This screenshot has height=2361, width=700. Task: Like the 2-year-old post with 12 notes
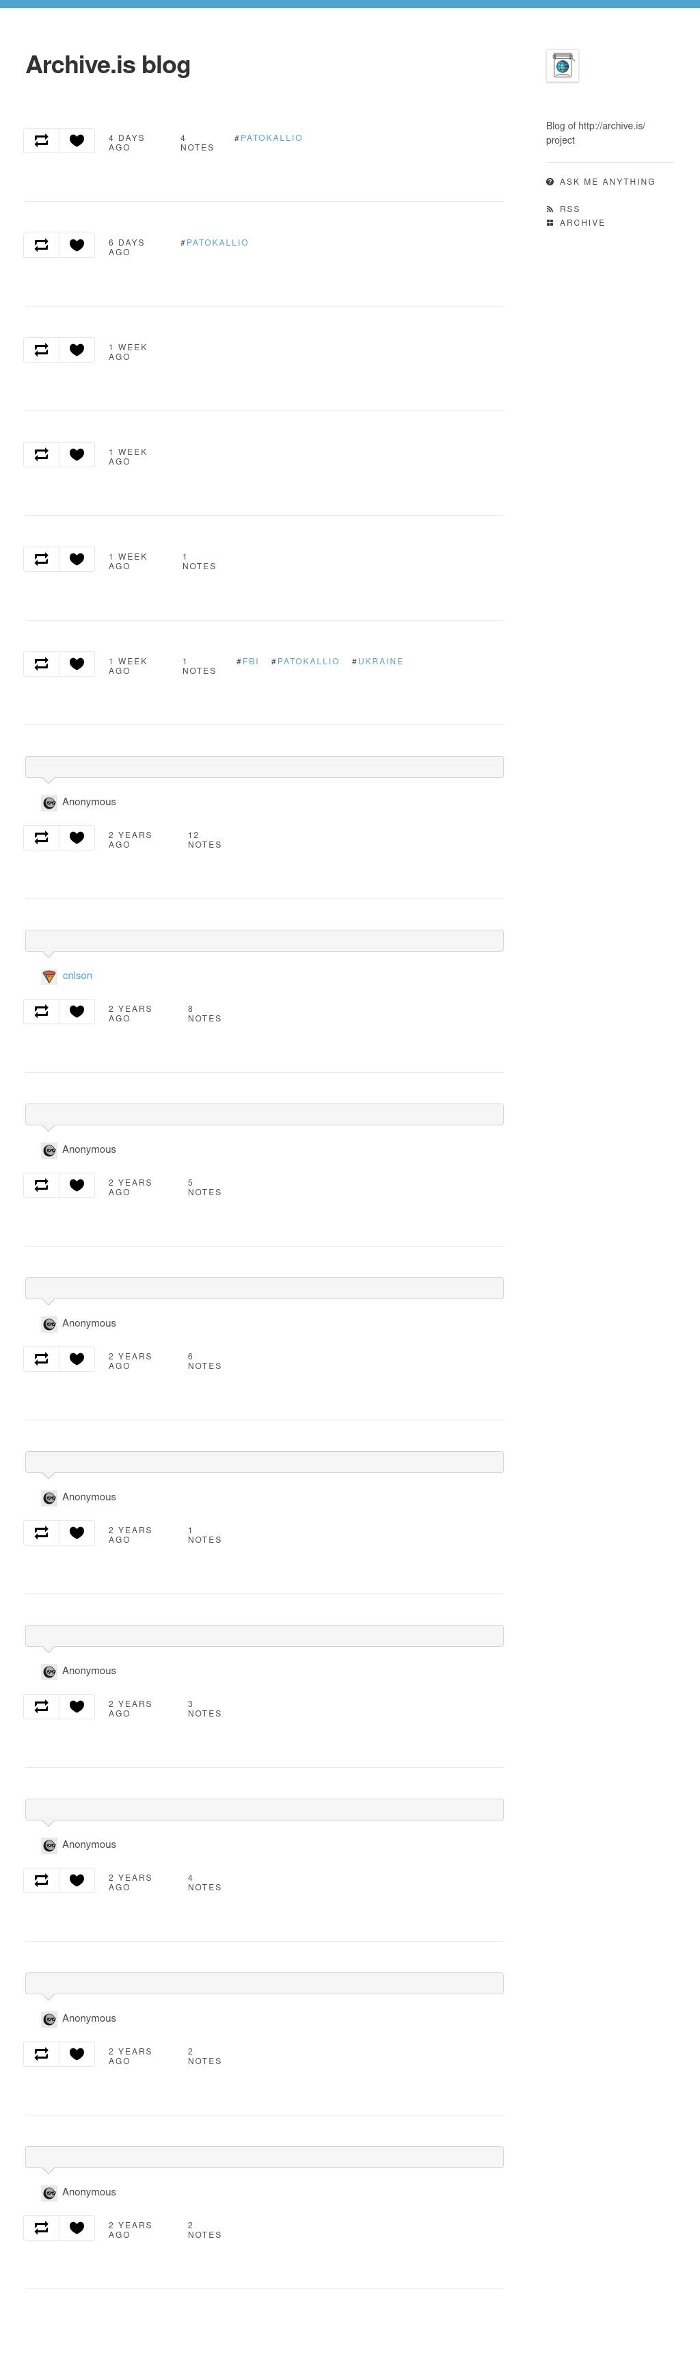[77, 837]
